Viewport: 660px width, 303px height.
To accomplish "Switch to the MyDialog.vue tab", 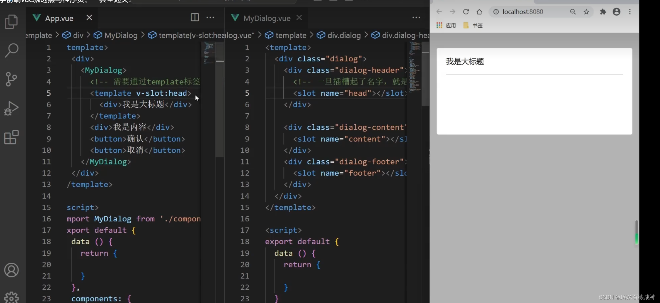I will tap(267, 18).
